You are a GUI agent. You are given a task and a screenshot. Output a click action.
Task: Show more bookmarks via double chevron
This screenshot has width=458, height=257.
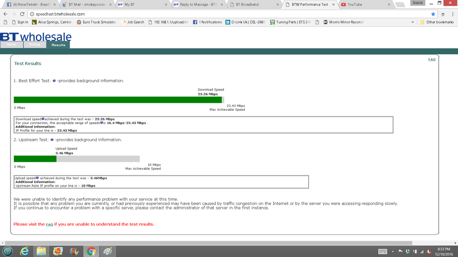pos(413,22)
